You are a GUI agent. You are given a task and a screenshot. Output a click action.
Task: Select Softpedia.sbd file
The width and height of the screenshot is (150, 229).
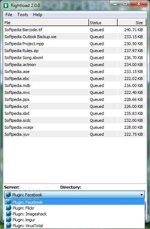click(x=75, y=113)
